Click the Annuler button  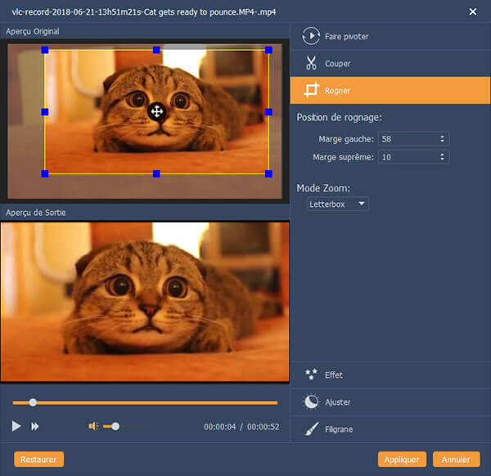point(457,460)
